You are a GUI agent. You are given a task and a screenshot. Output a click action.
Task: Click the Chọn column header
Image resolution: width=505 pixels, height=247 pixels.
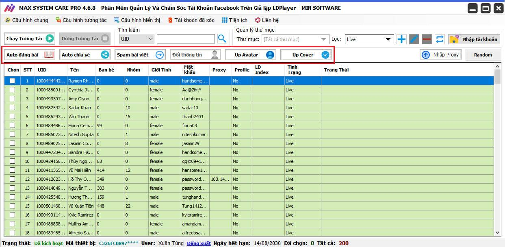click(13, 70)
